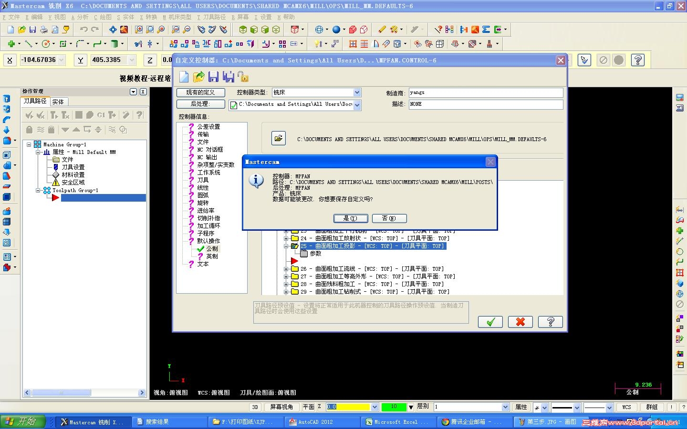
Task: Click the G1 post icon in Operations Manager
Action: tap(101, 115)
